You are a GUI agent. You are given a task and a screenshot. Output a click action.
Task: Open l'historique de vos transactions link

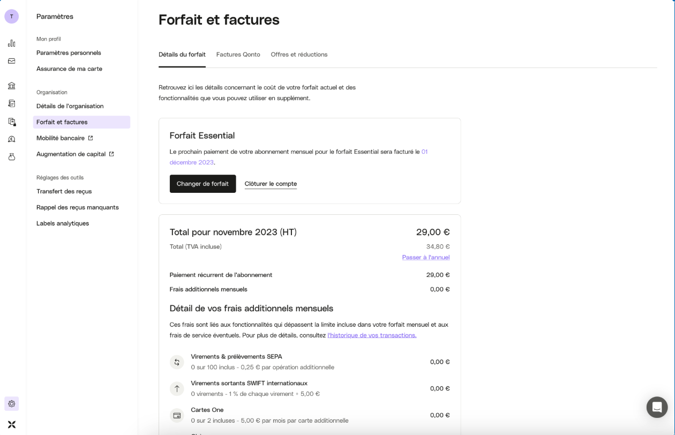[x=372, y=335]
